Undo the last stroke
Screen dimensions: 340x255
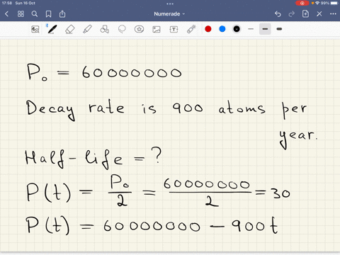pyautogui.click(x=278, y=14)
